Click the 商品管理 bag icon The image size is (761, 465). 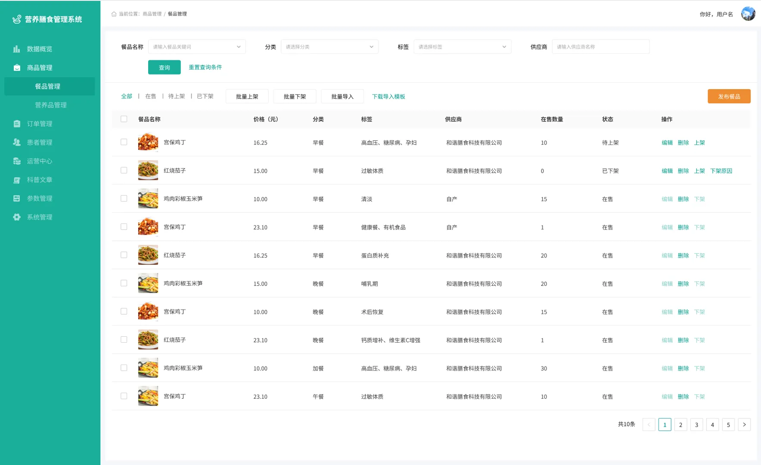click(x=17, y=68)
